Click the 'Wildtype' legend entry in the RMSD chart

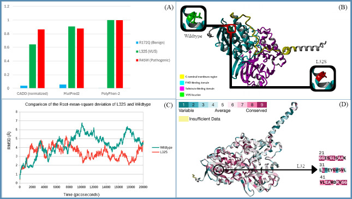pos(162,147)
